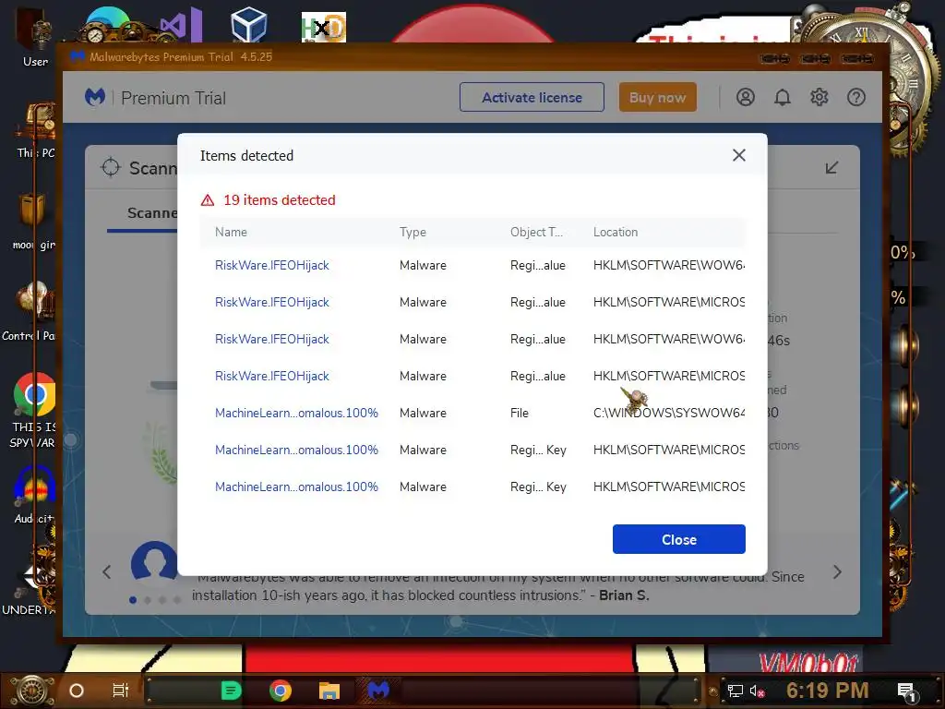
Task: Open Chrome THIS IS SPYWARE desktop shortcut
Action: [34, 410]
